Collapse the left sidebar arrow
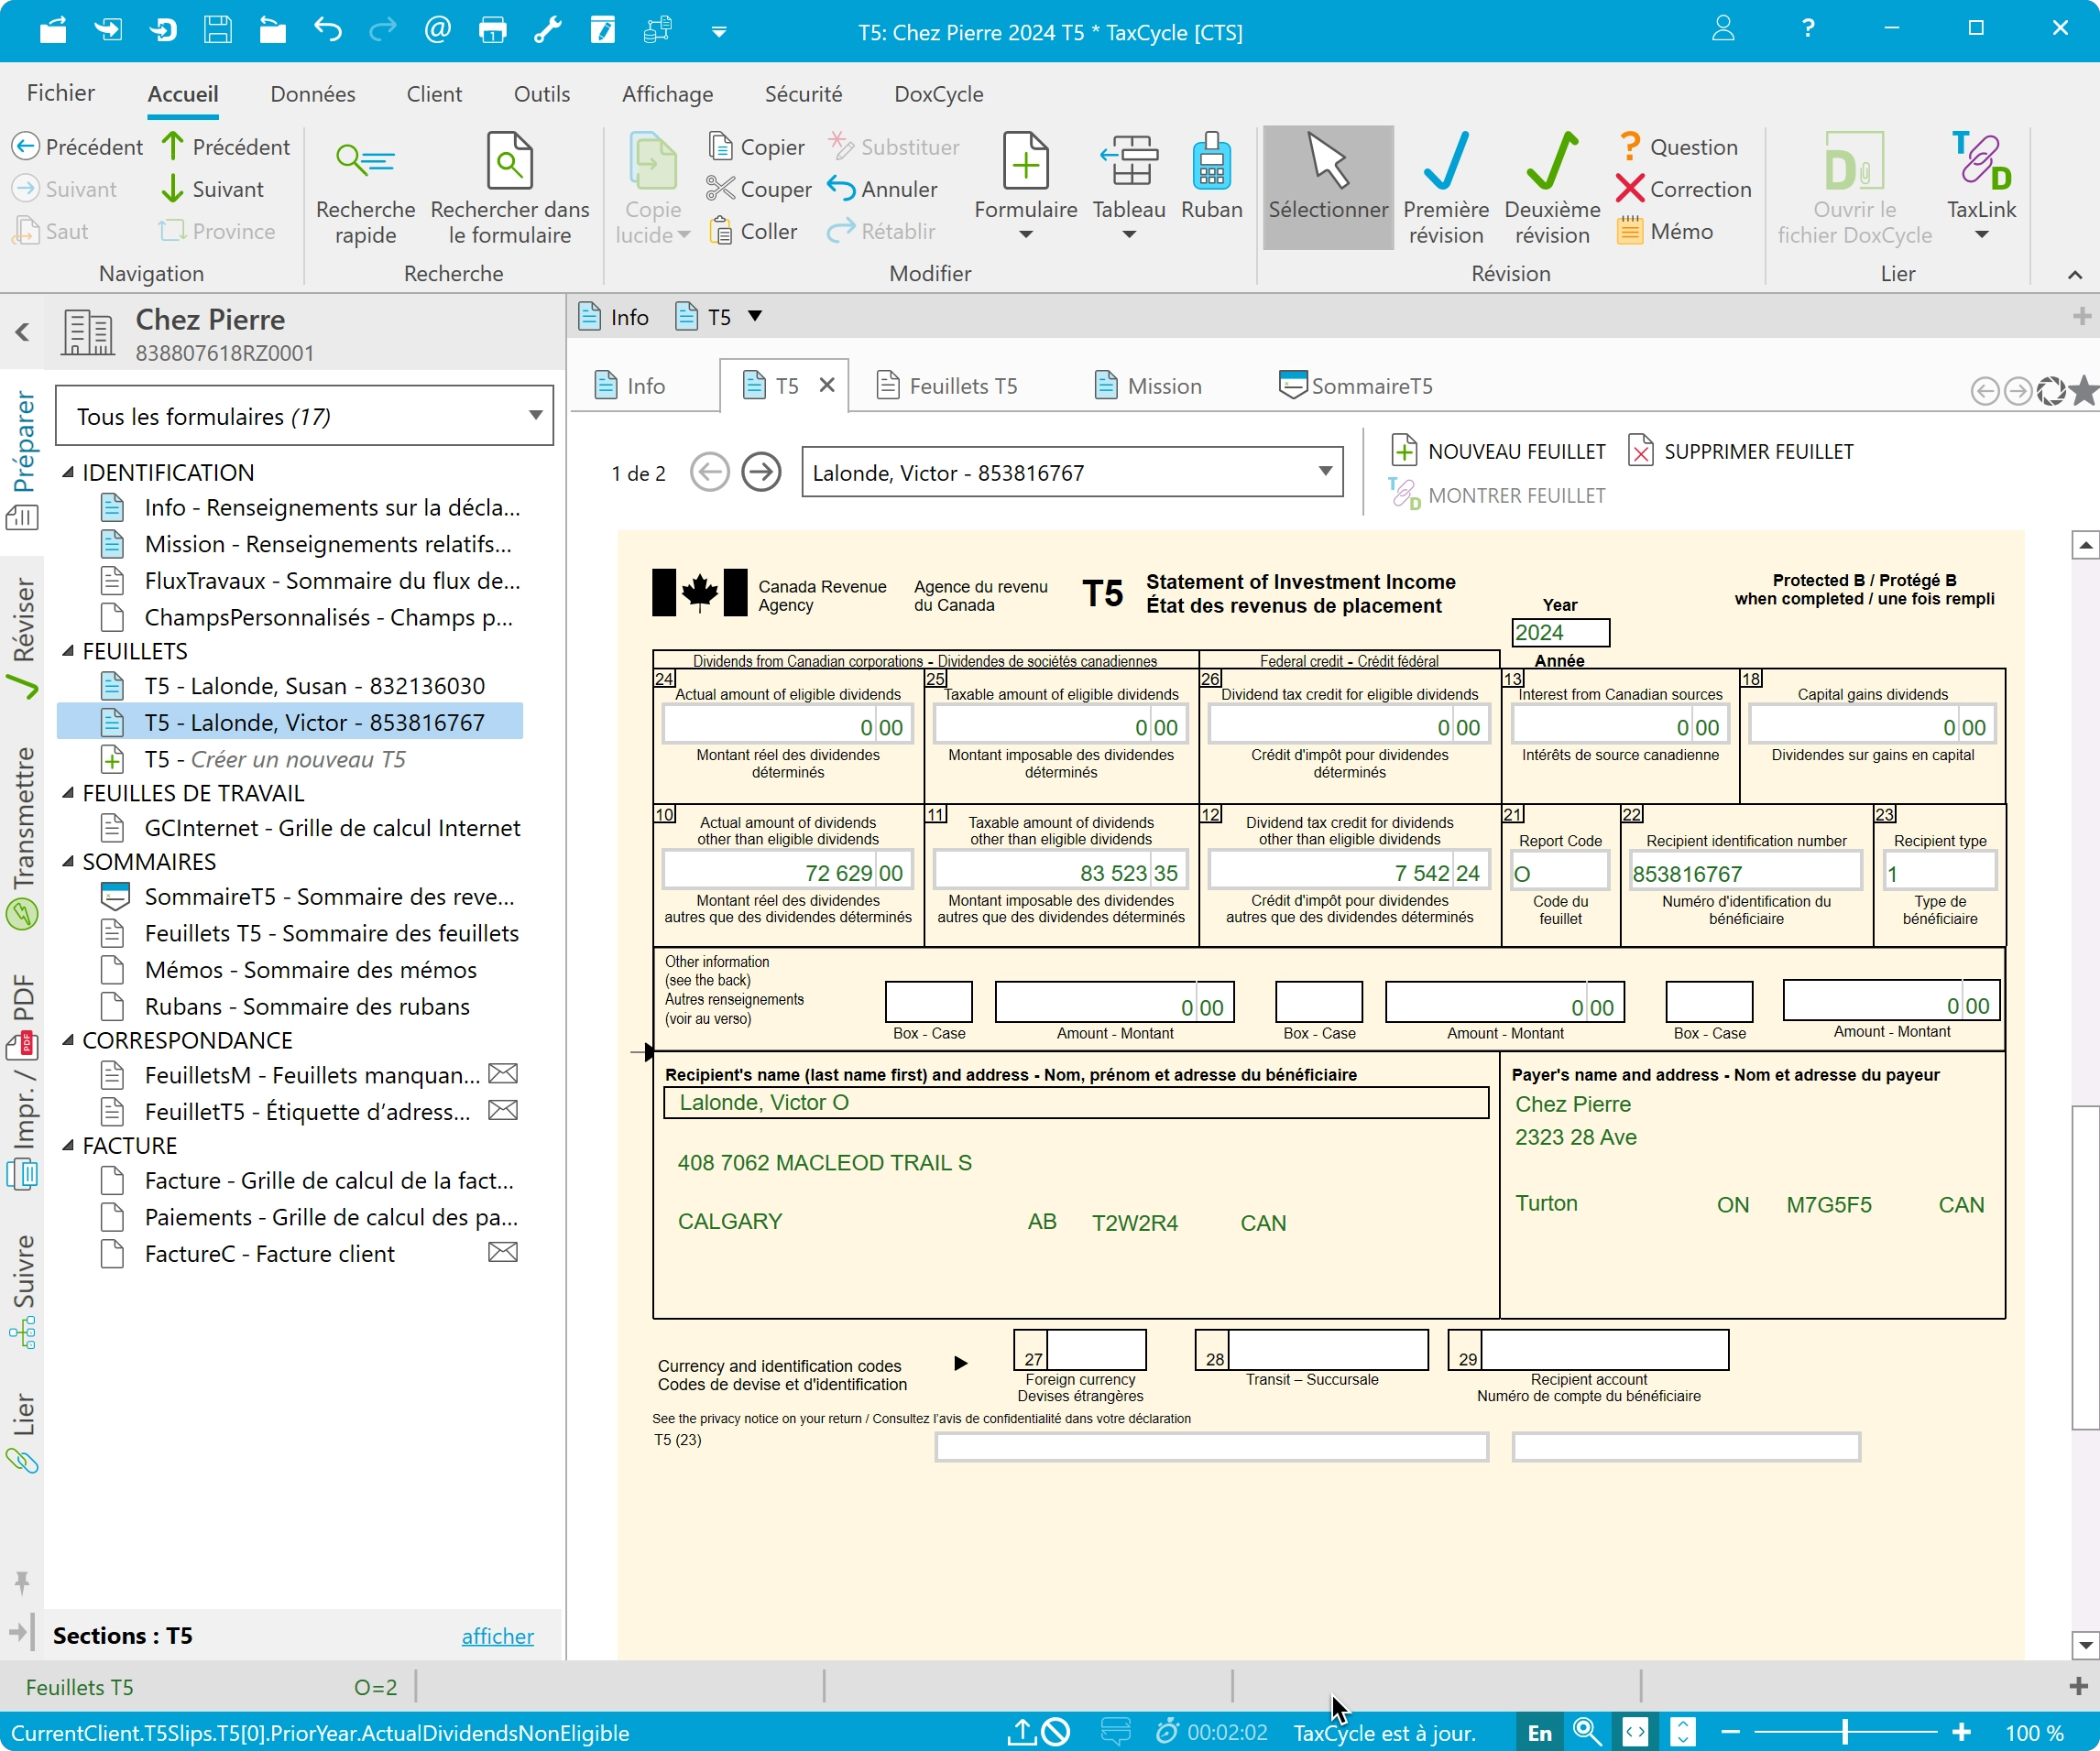2100x1751 pixels. [x=22, y=332]
